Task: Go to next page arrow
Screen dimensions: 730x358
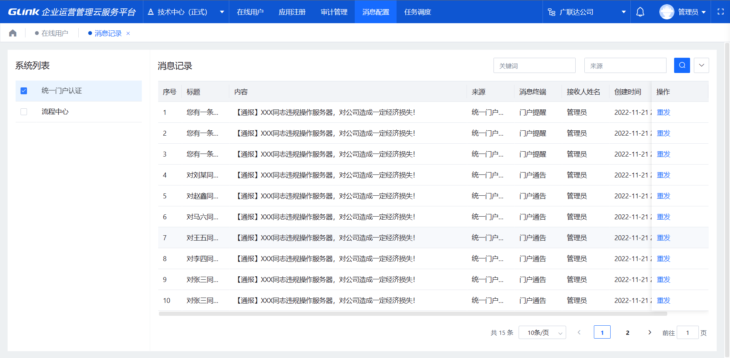Action: click(x=650, y=332)
